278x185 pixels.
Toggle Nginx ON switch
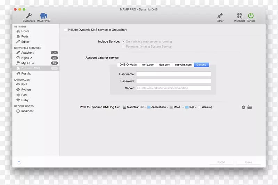click(54, 58)
